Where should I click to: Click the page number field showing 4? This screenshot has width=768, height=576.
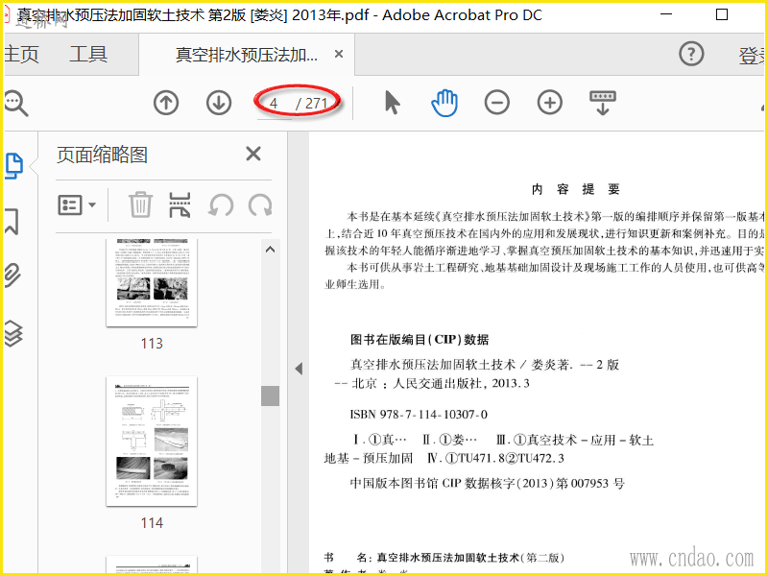pos(275,104)
